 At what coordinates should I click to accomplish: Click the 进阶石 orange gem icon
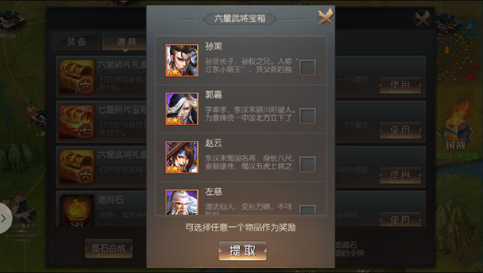[77, 210]
